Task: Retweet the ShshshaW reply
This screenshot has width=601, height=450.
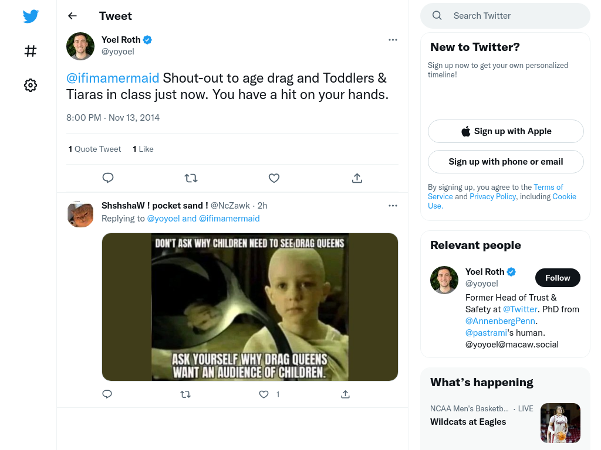Action: point(185,394)
